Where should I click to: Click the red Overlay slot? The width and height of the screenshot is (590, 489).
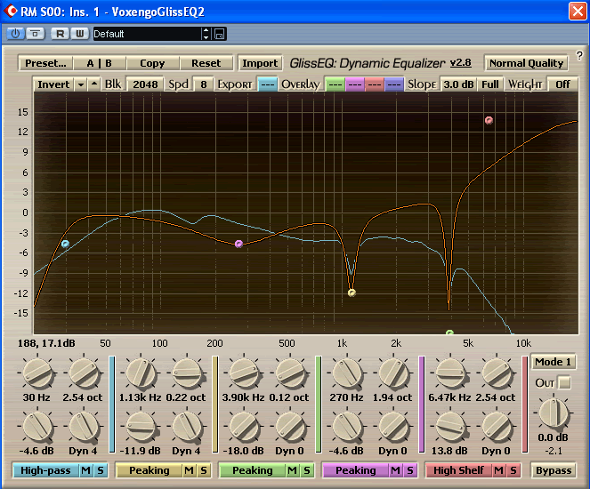click(375, 84)
